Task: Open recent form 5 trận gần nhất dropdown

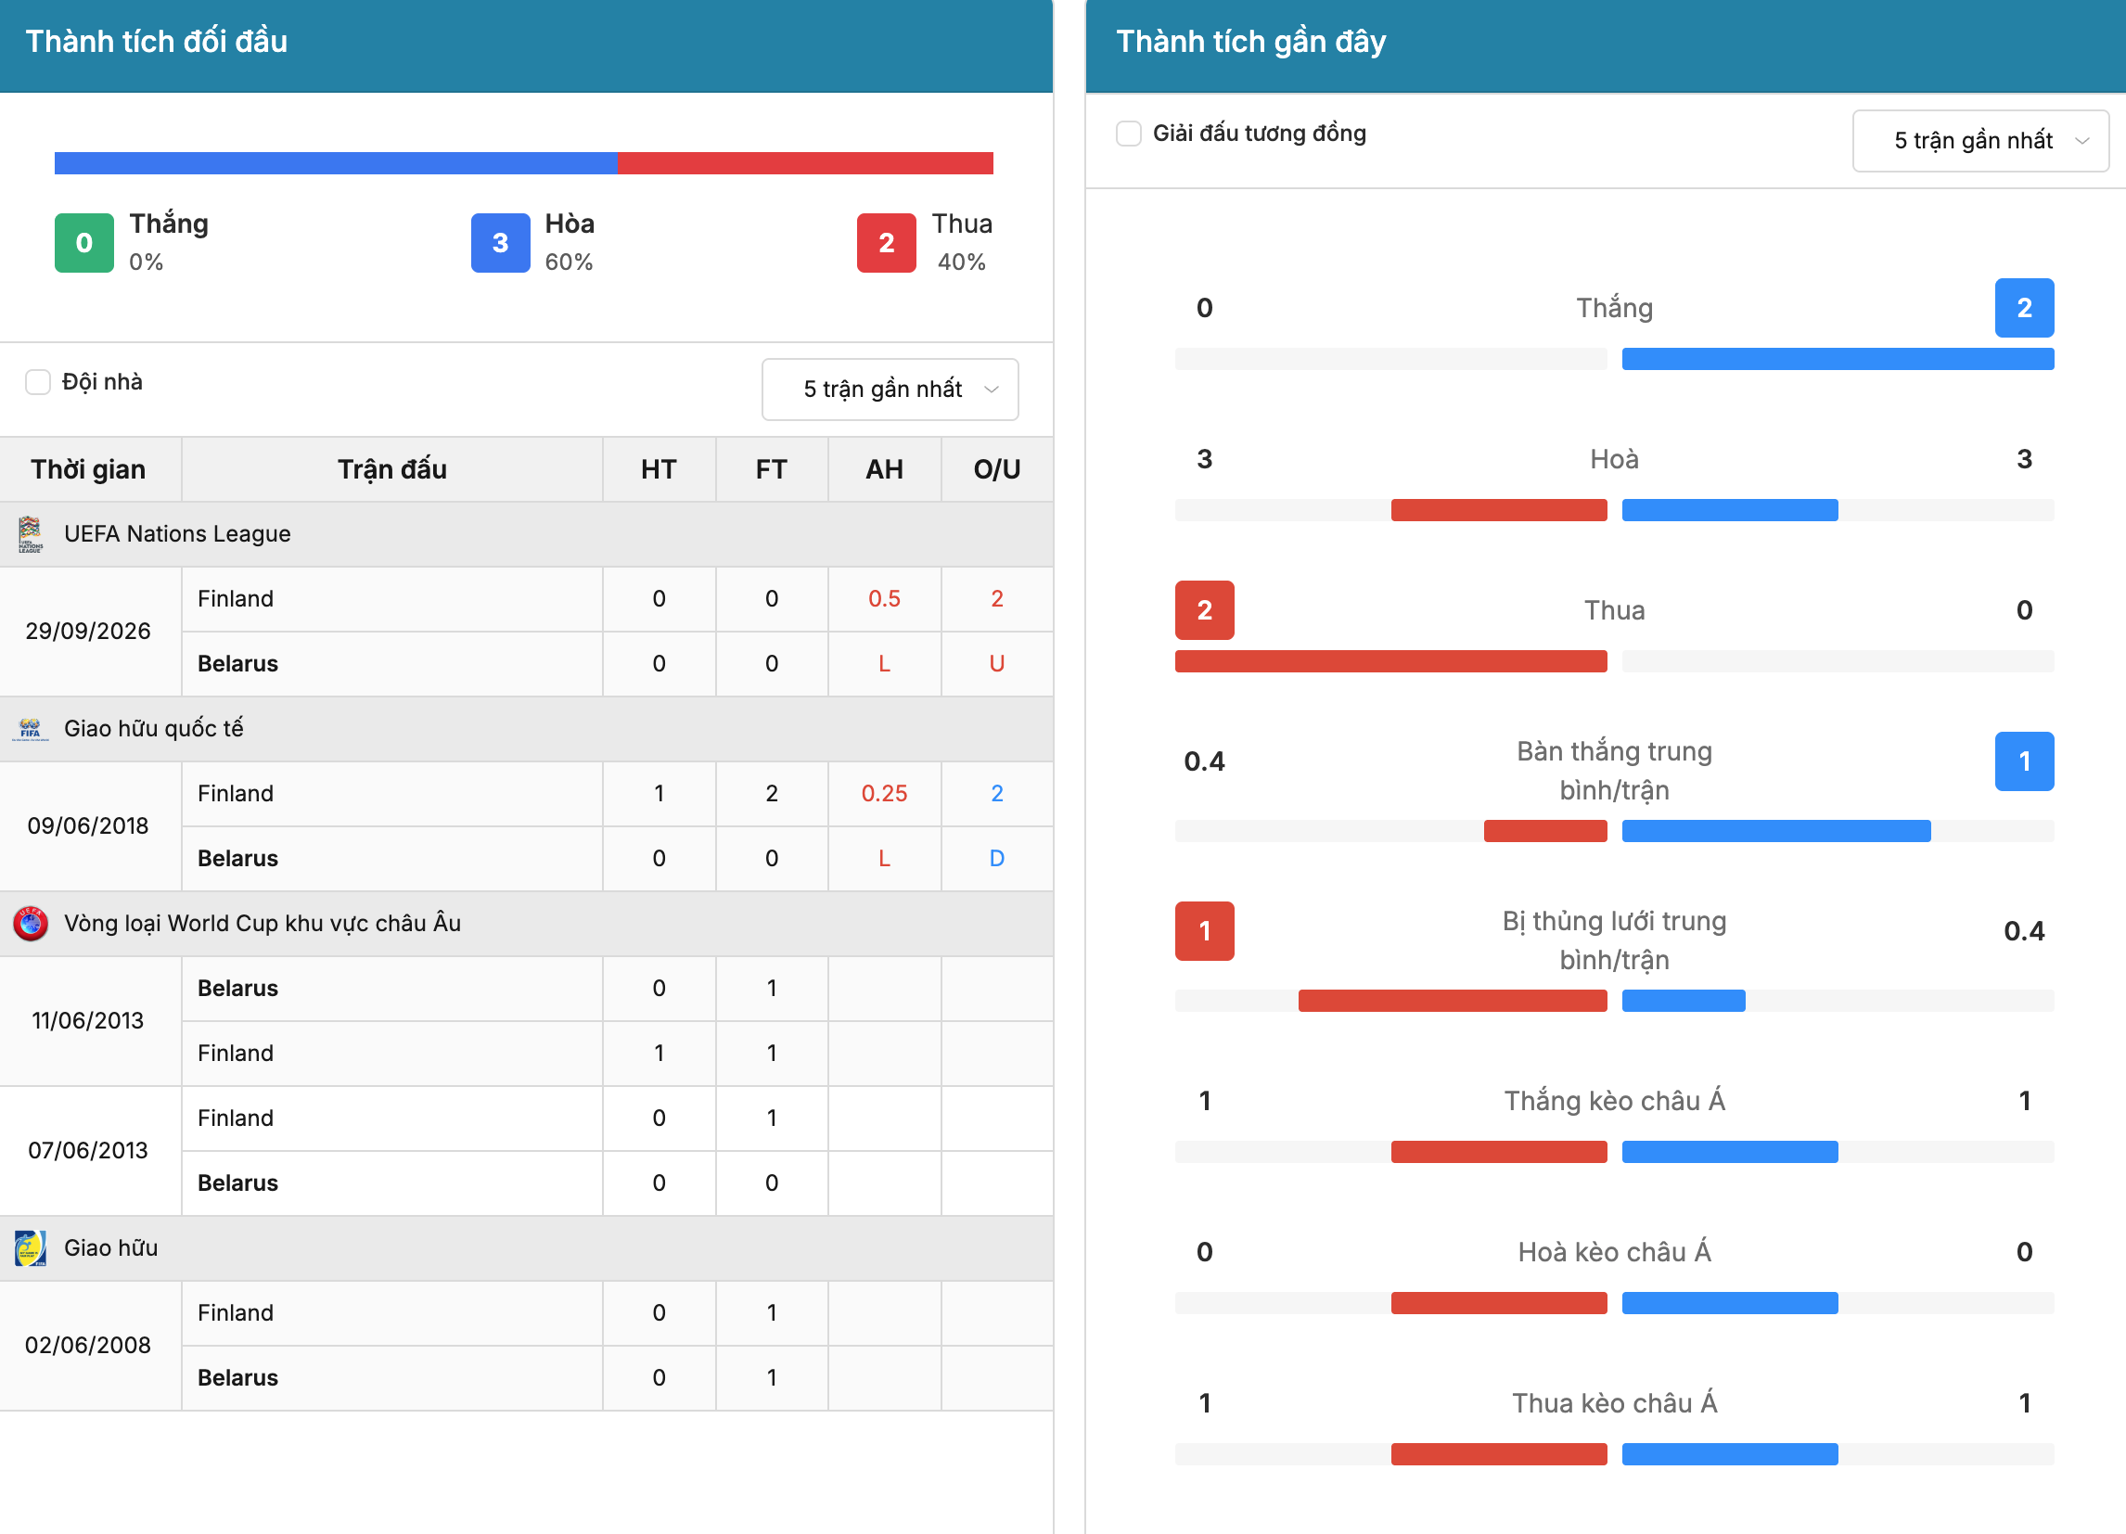Action: click(1980, 141)
